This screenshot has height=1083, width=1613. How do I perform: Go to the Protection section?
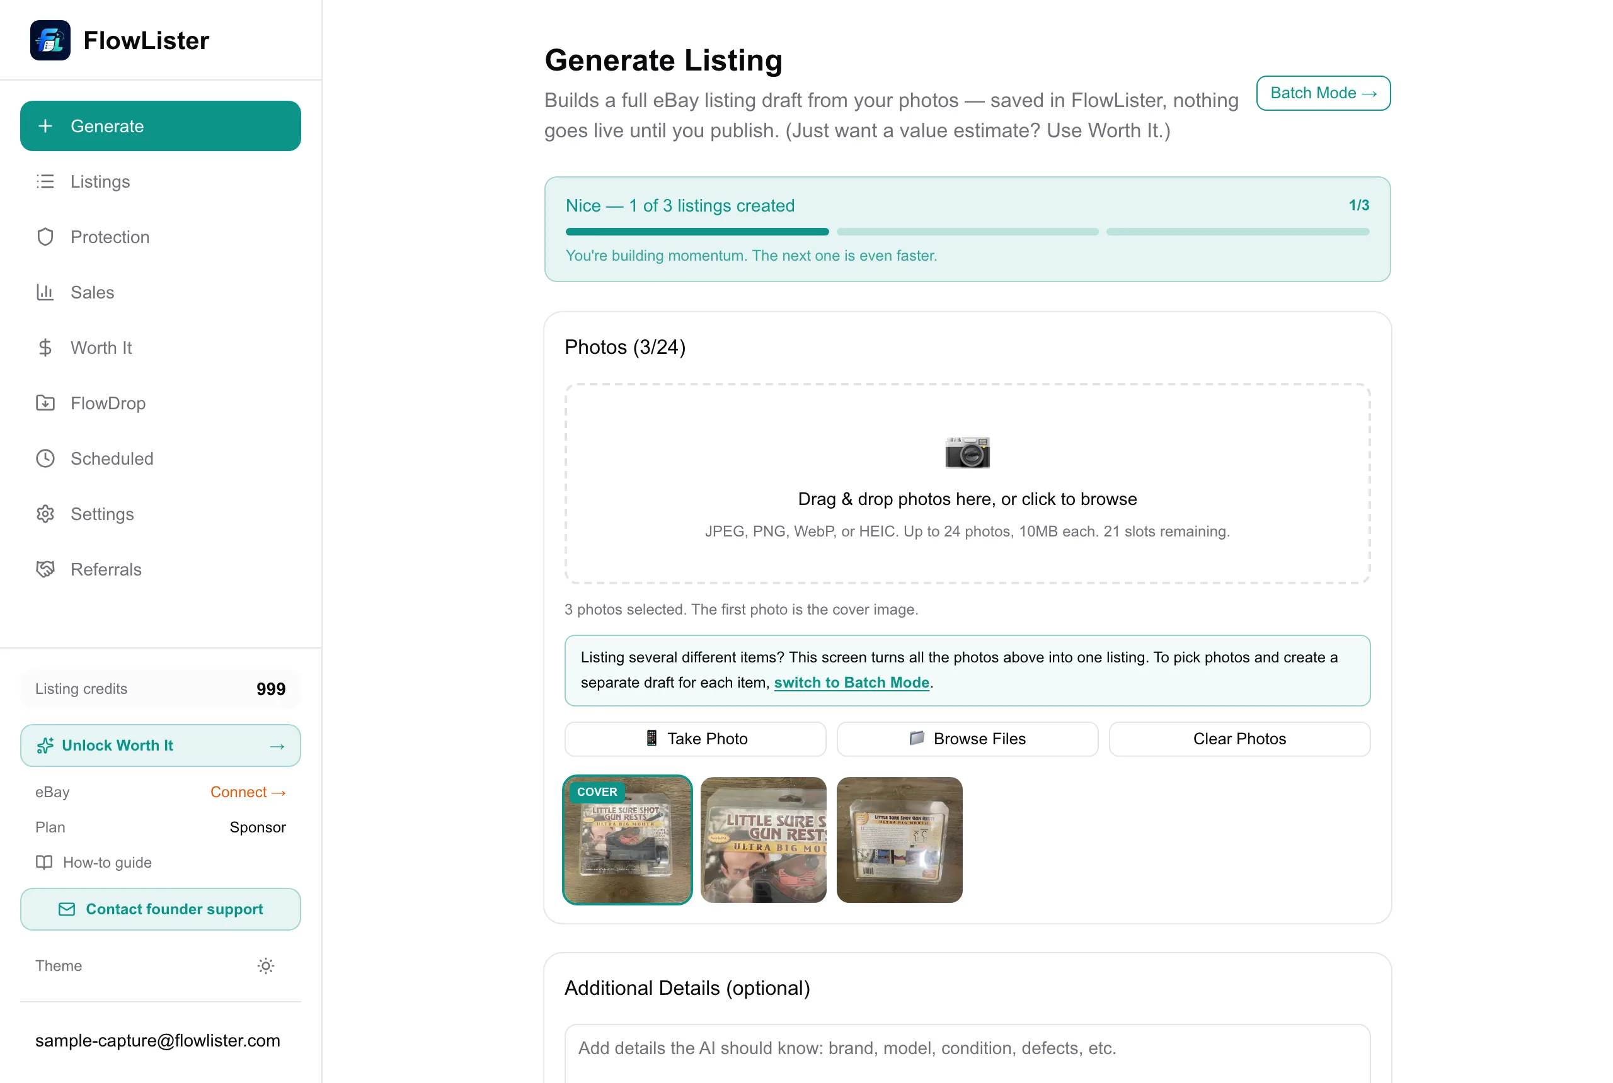click(160, 236)
